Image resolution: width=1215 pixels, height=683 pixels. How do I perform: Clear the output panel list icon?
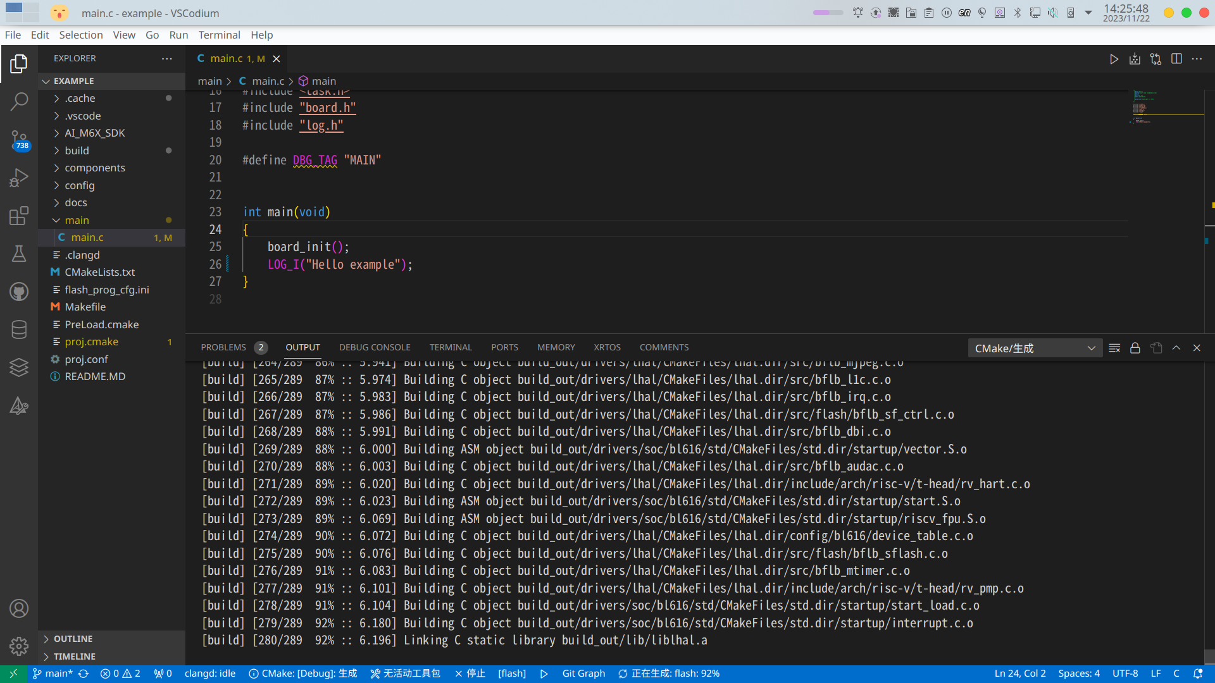click(x=1114, y=348)
